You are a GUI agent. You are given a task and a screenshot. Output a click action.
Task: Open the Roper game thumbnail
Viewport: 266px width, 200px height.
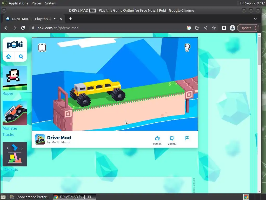(x=15, y=78)
